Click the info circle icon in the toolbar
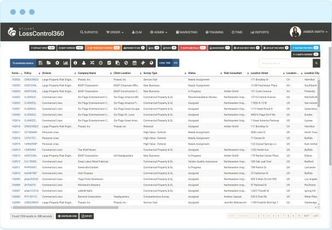The width and height of the screenshot is (332, 230). (75, 63)
